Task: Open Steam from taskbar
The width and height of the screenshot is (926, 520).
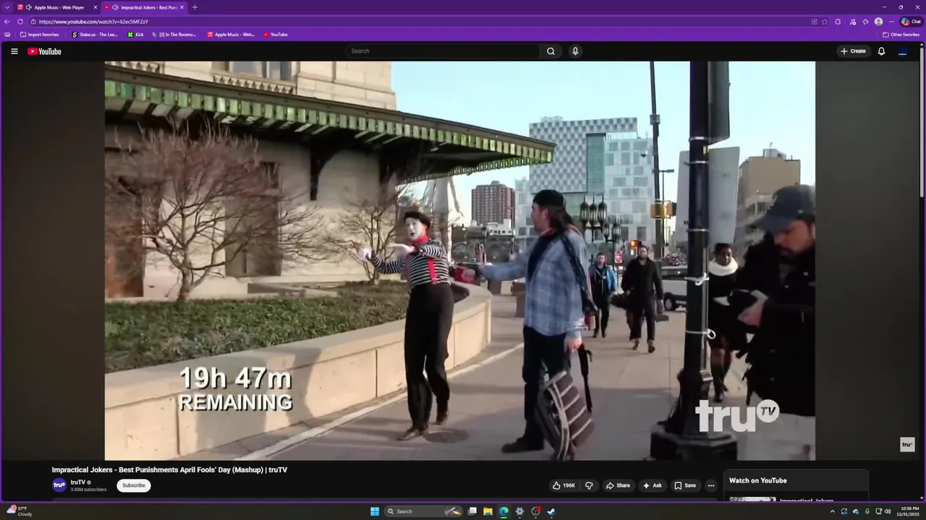Action: (551, 511)
